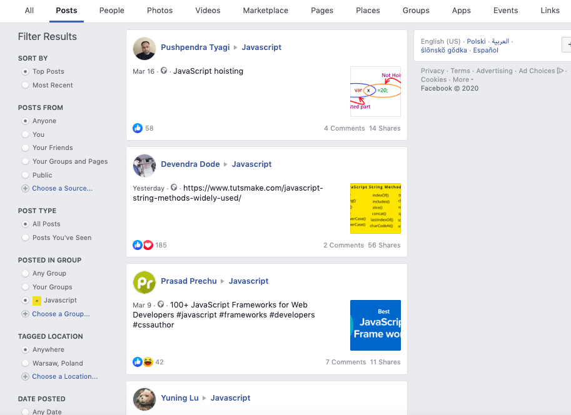The width and height of the screenshot is (571, 415).
Task: Click the plus icon next to Choose a Source
Action: [25, 189]
